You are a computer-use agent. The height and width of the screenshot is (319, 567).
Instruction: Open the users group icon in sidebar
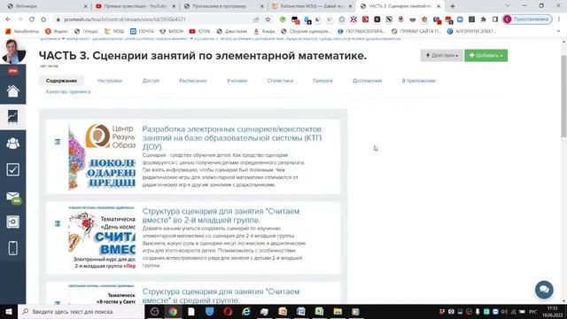pos(13,144)
